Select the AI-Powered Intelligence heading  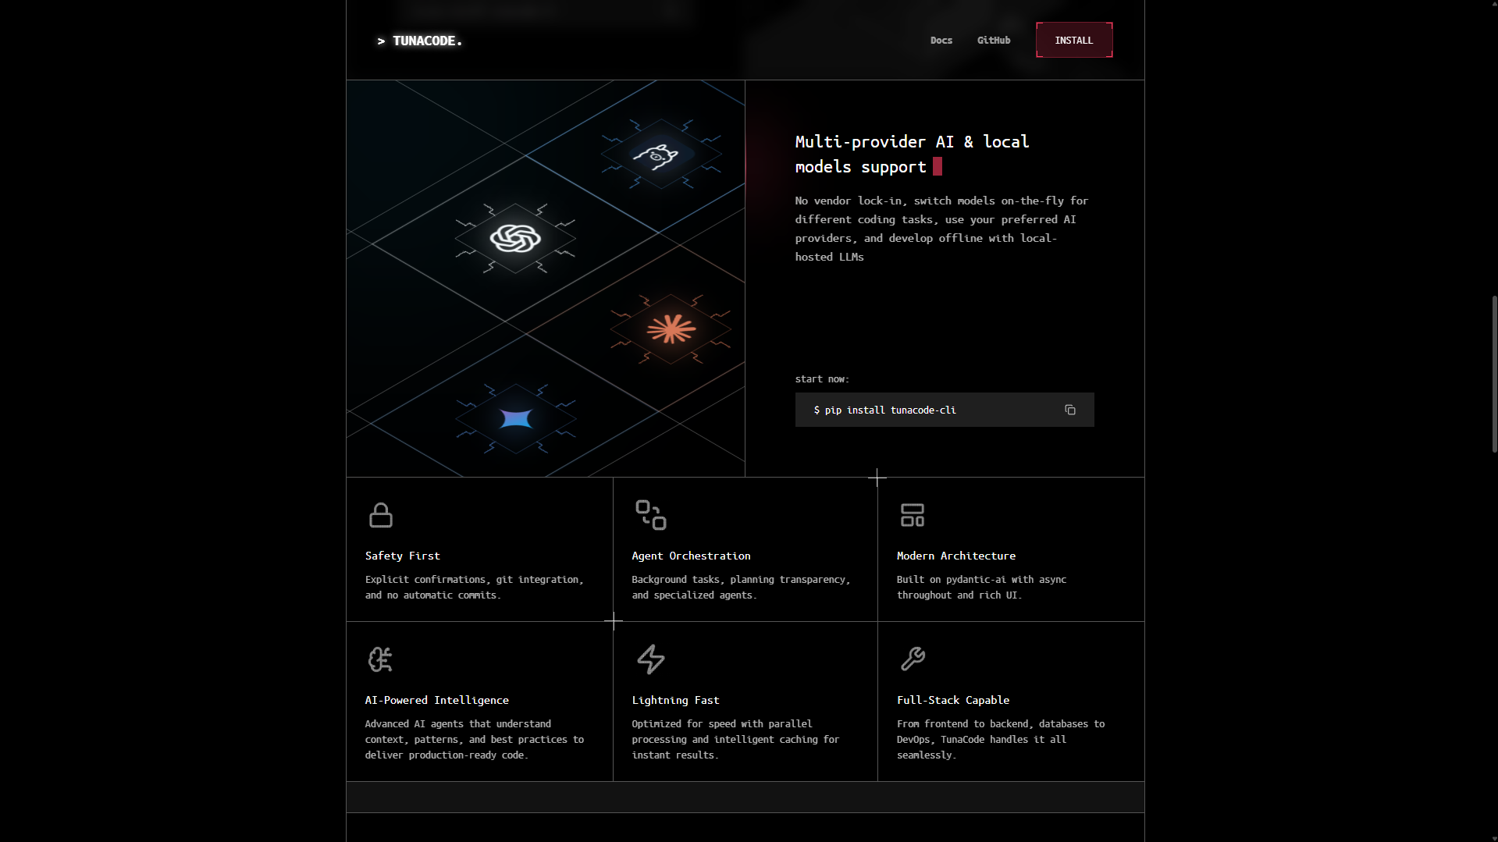(436, 700)
